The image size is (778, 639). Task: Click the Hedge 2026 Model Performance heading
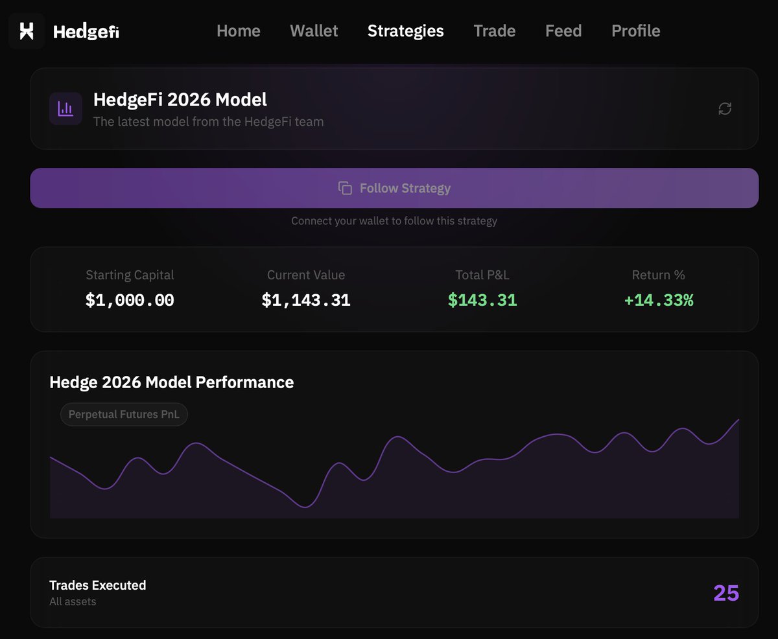(172, 382)
